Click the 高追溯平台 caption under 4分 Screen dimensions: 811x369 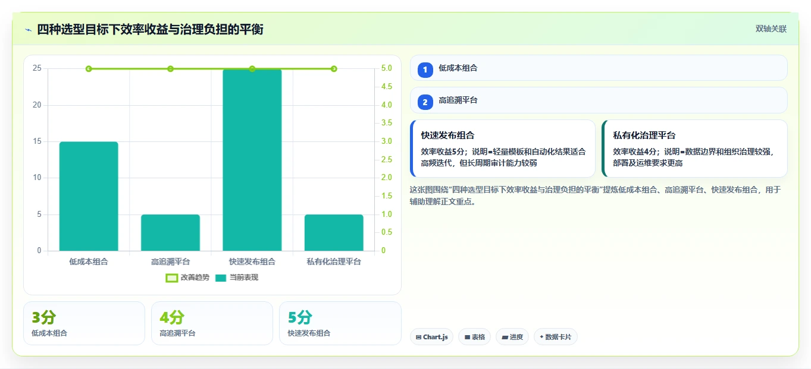177,333
